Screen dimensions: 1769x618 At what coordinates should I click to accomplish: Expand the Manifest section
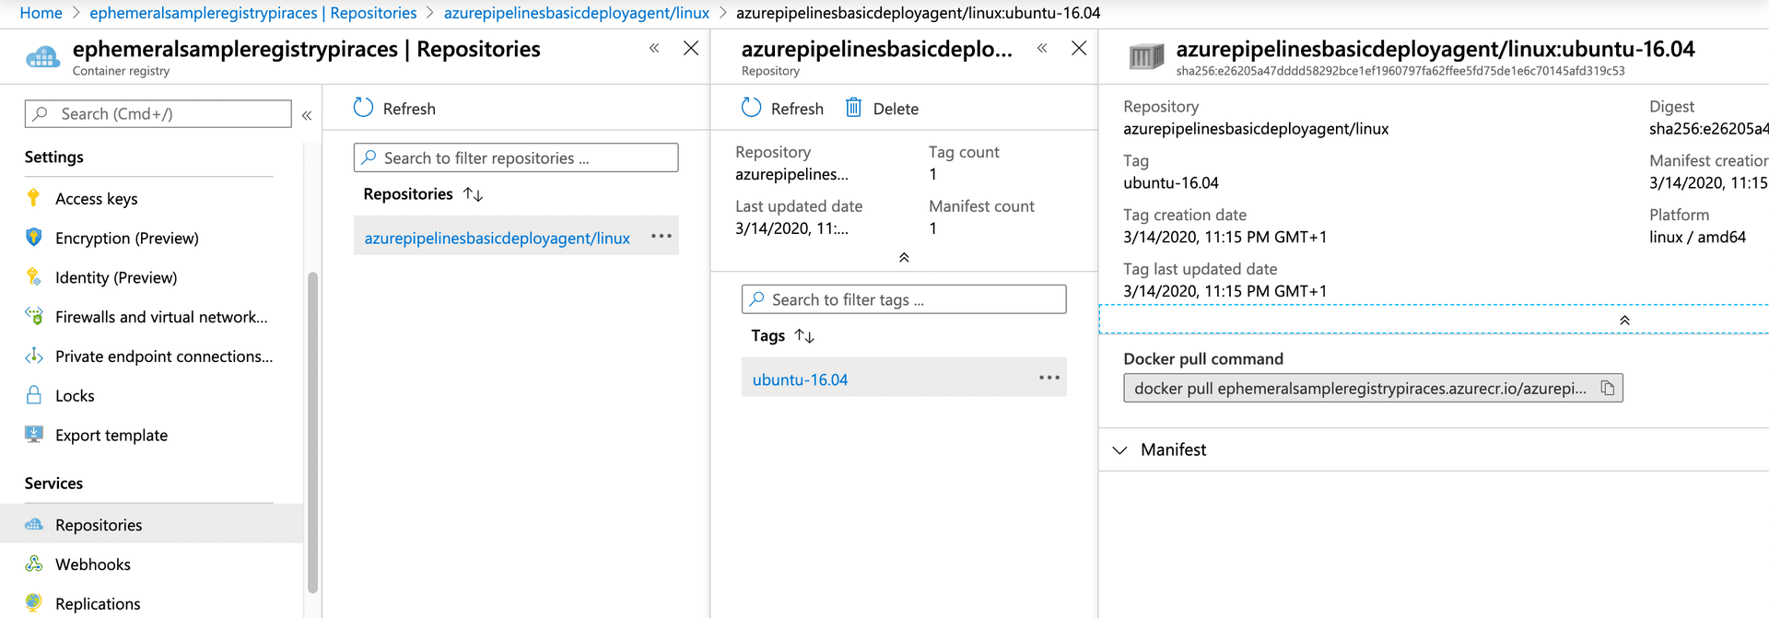coord(1120,450)
